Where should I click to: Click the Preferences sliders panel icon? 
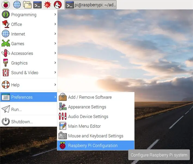[x=6, y=97]
